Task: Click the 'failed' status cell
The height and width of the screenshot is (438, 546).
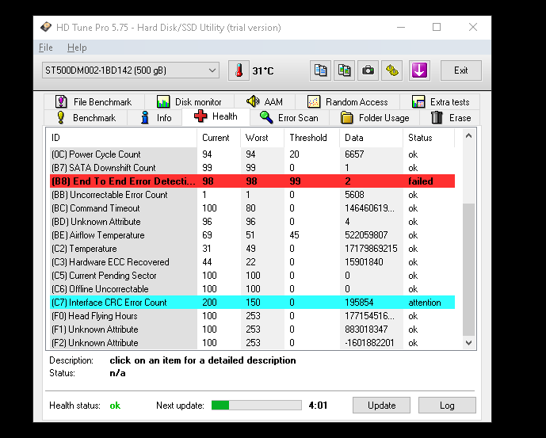Action: (421, 181)
